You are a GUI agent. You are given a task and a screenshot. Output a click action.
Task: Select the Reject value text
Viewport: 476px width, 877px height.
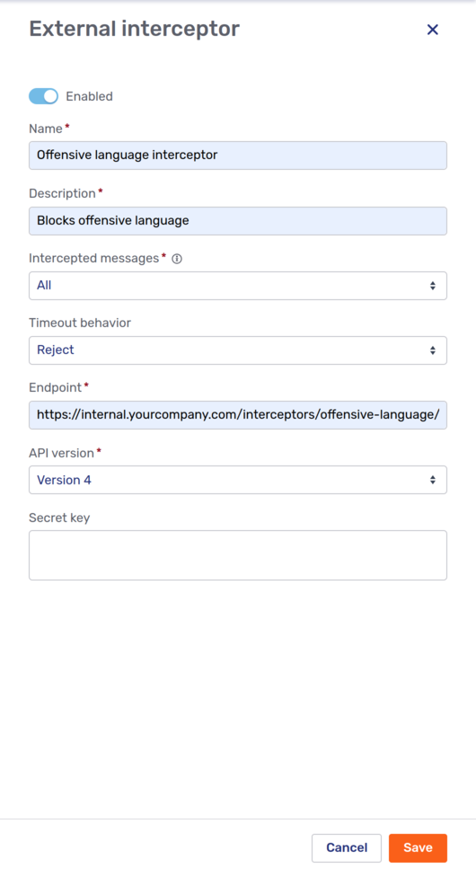(56, 350)
